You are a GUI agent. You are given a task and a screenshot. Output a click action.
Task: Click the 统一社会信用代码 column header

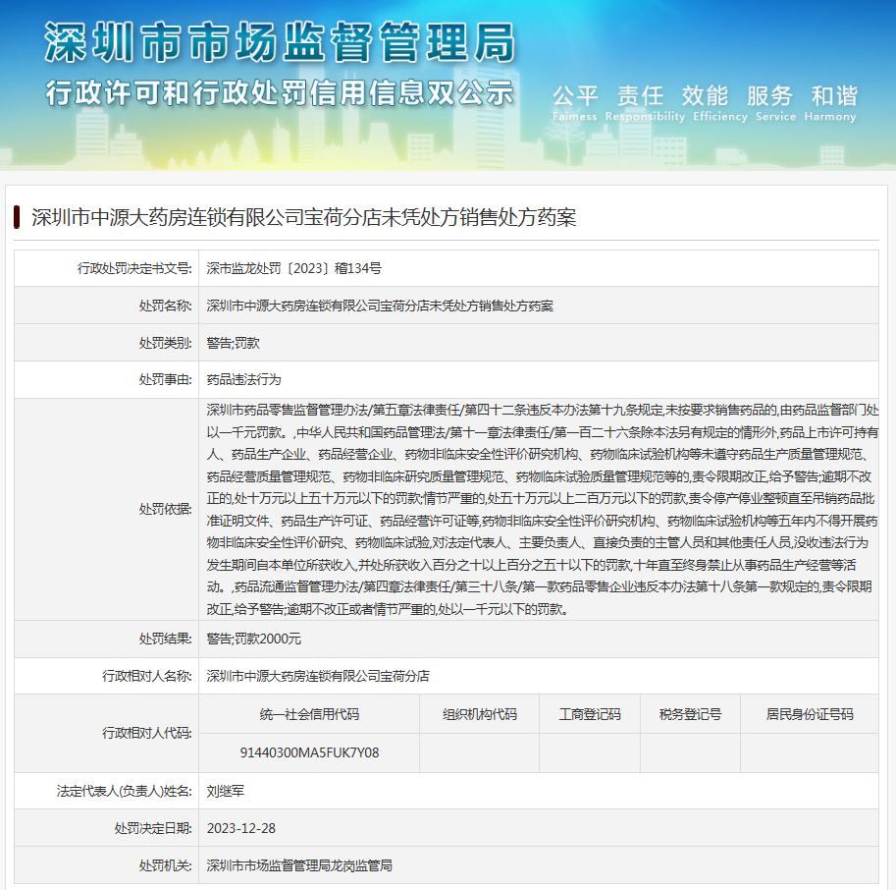(309, 714)
